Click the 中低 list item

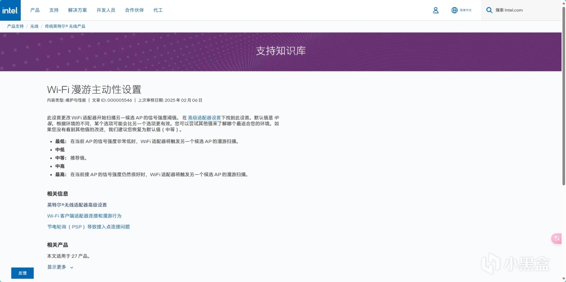click(60, 150)
